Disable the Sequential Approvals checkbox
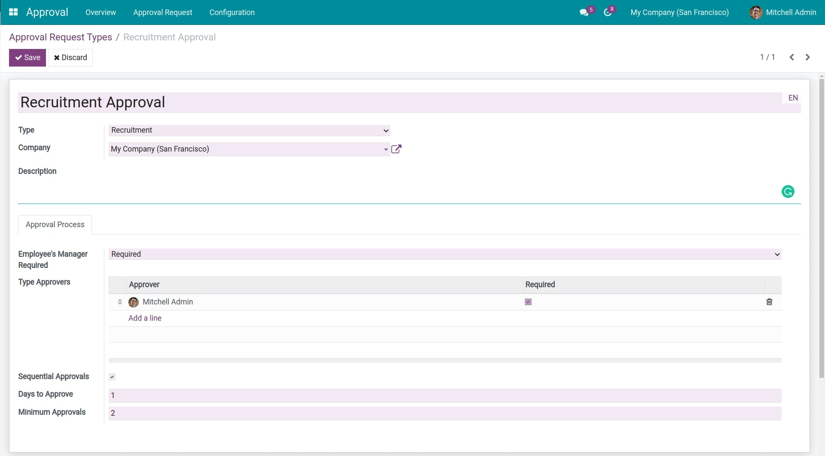Image resolution: width=825 pixels, height=456 pixels. pos(112,377)
